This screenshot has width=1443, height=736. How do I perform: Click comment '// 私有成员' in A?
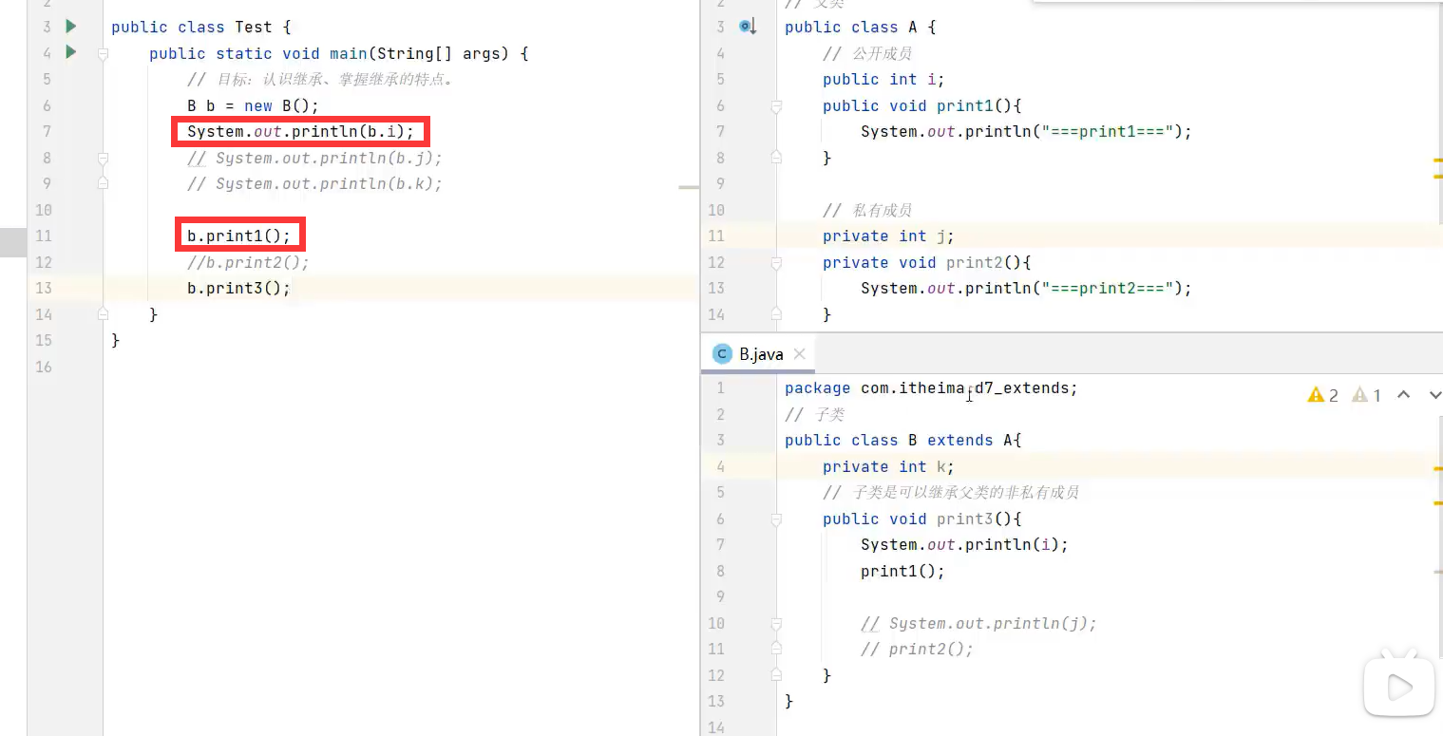pos(867,210)
